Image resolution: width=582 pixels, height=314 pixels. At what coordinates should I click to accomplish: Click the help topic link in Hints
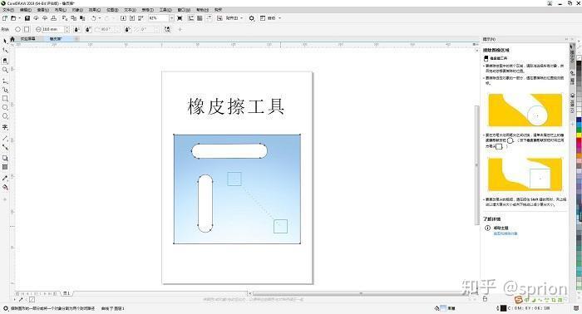[x=506, y=234]
